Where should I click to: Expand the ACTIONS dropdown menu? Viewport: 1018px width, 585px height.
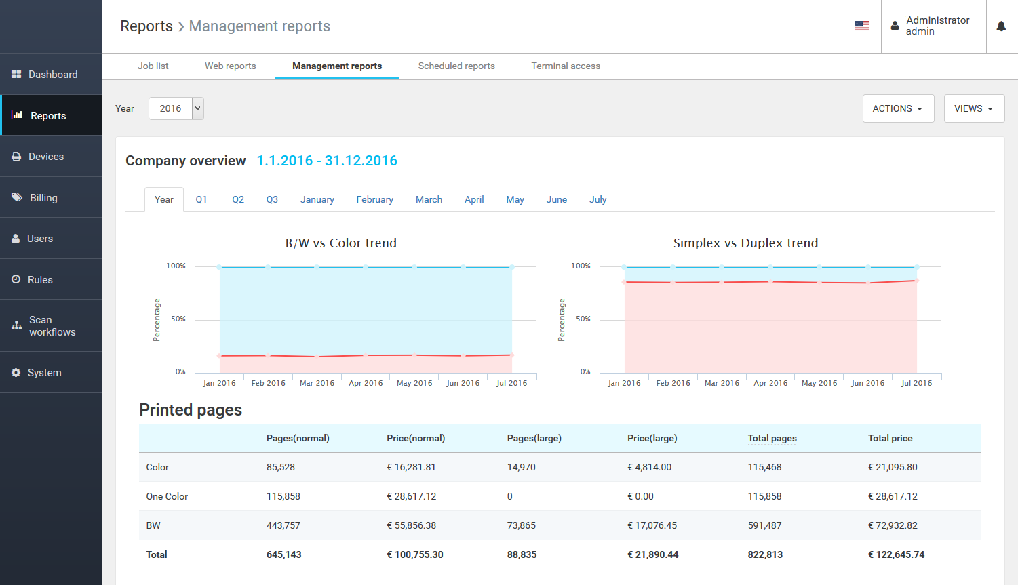point(897,108)
